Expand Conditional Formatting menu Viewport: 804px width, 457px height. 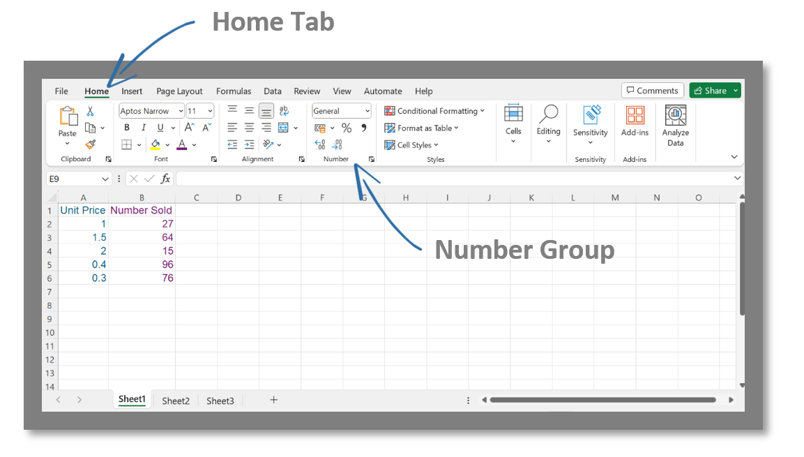click(x=434, y=111)
